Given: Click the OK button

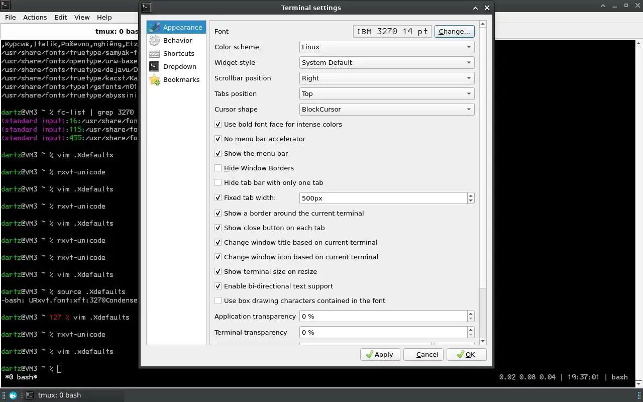Looking at the screenshot, I should [467, 354].
